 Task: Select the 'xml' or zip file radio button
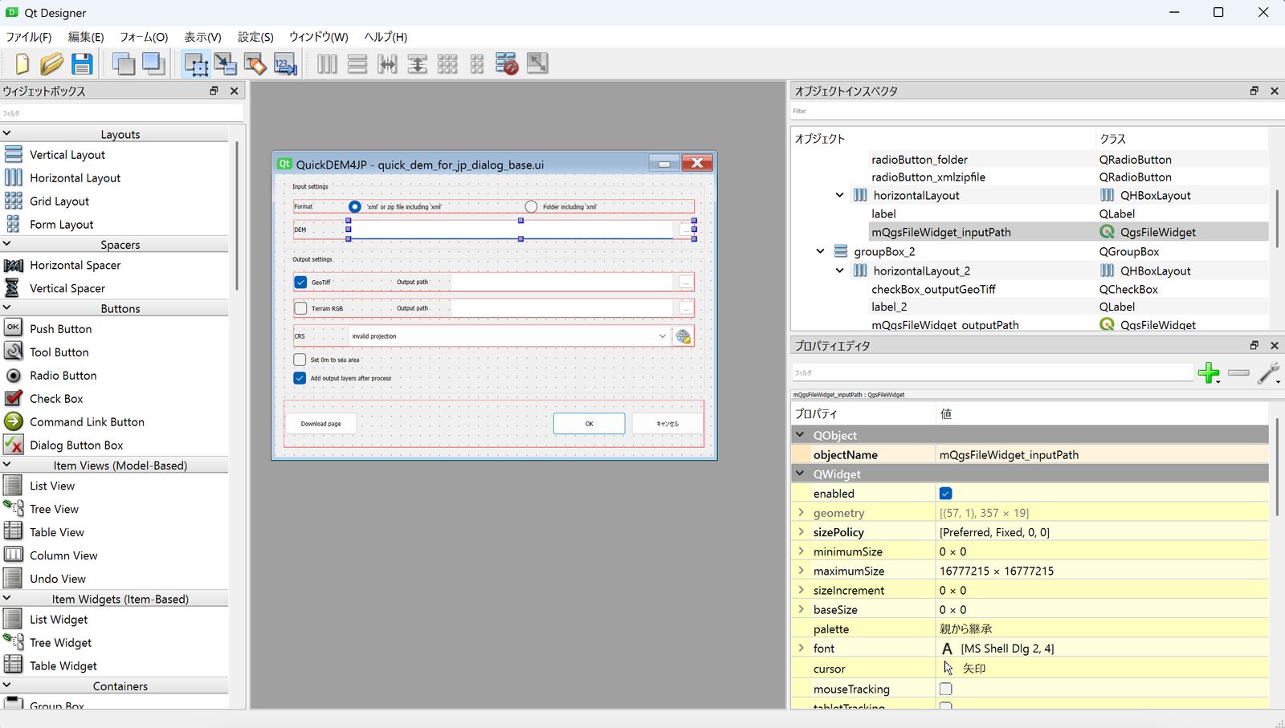pos(354,207)
